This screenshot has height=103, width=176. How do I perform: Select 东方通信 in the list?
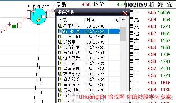click(71, 47)
